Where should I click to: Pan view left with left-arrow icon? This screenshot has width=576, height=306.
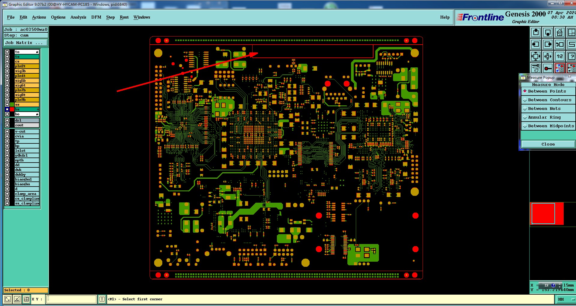(536, 44)
